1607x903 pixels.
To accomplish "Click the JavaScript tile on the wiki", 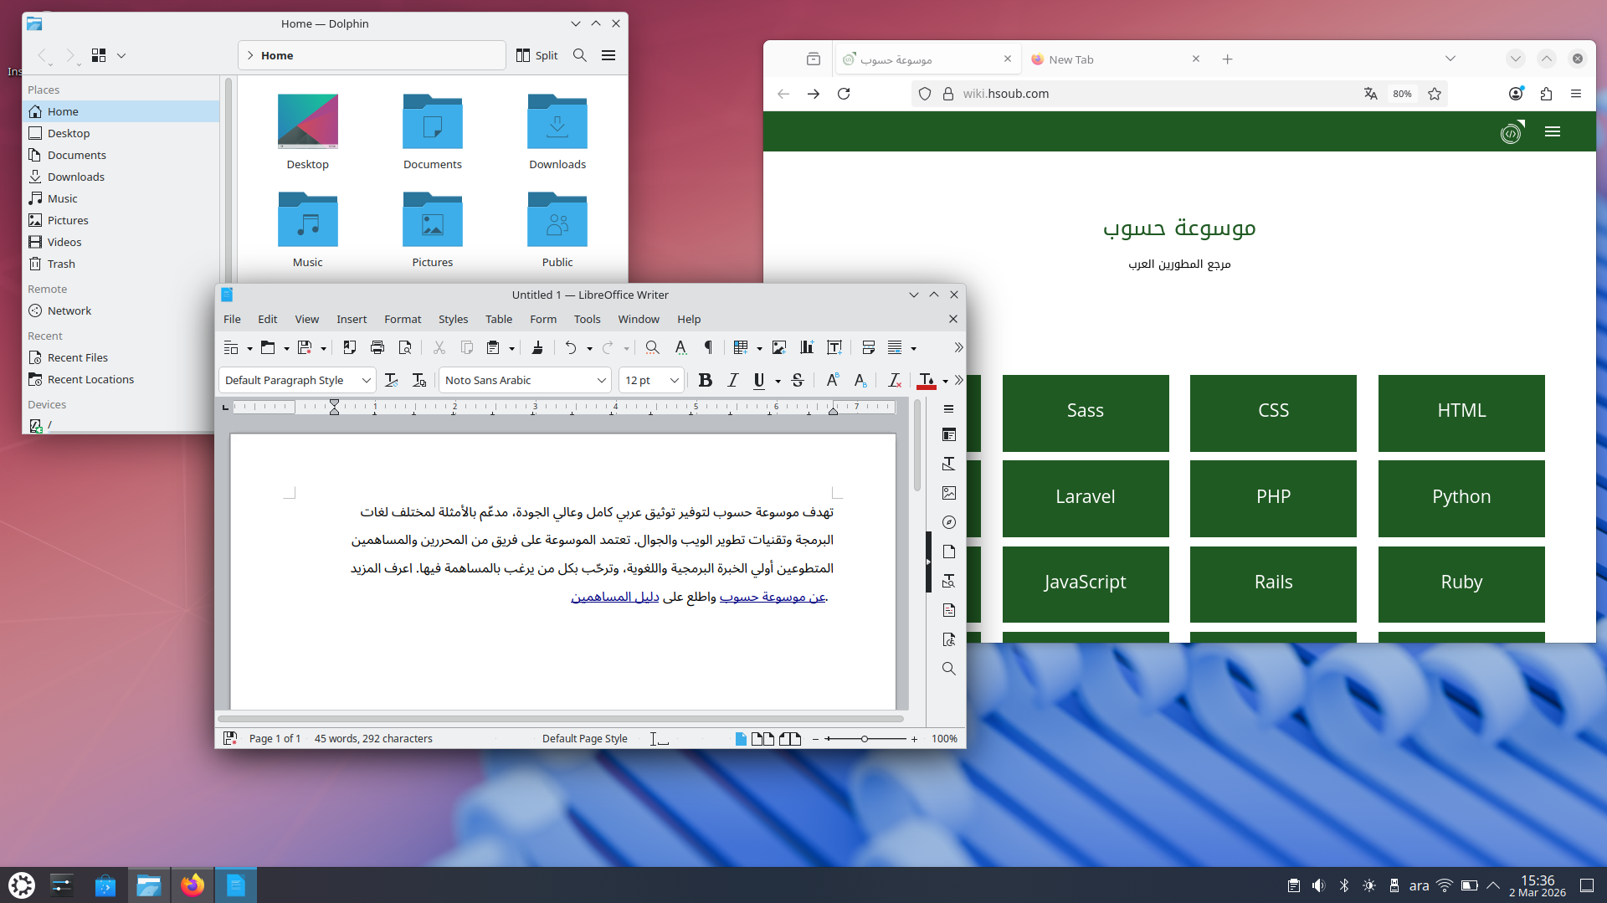I will click(1085, 582).
